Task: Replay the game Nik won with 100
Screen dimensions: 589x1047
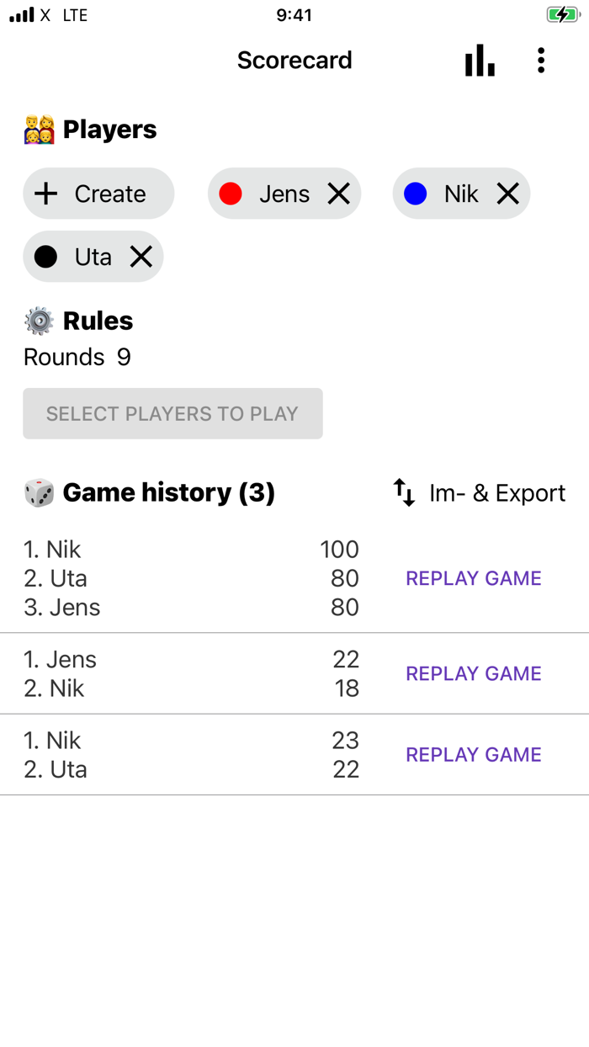Action: point(473,578)
